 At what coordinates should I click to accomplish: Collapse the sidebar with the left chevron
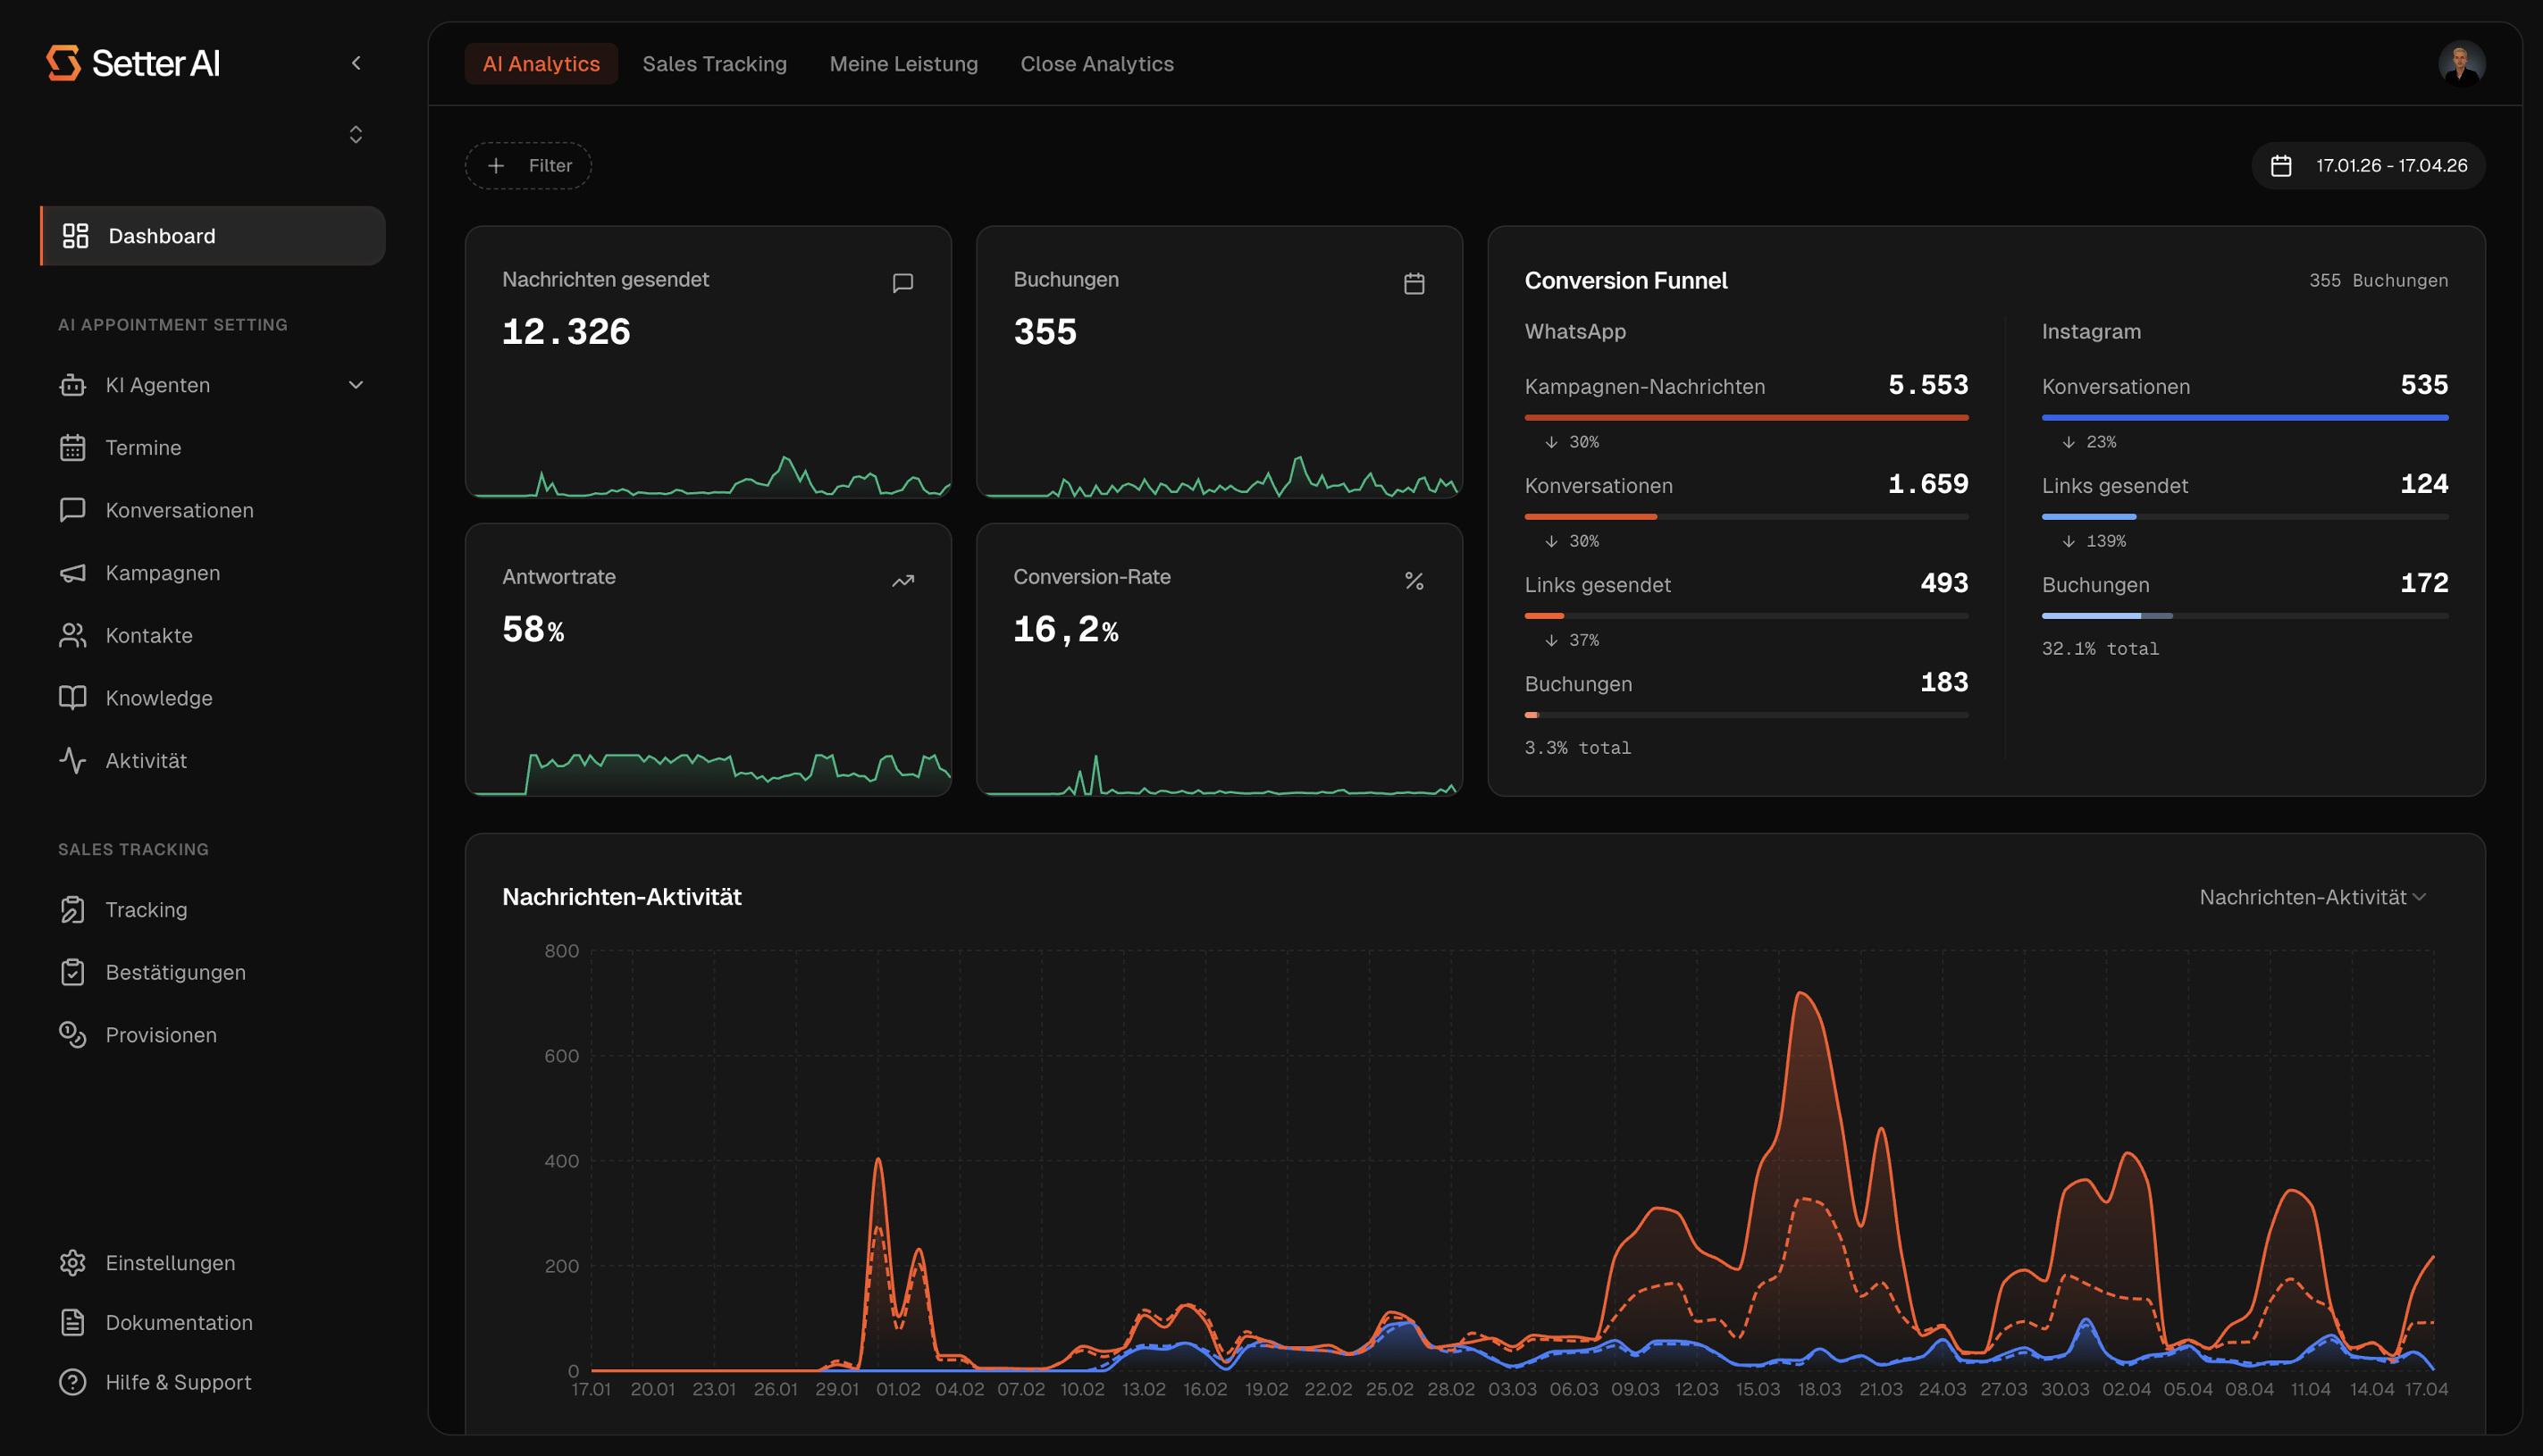[356, 63]
